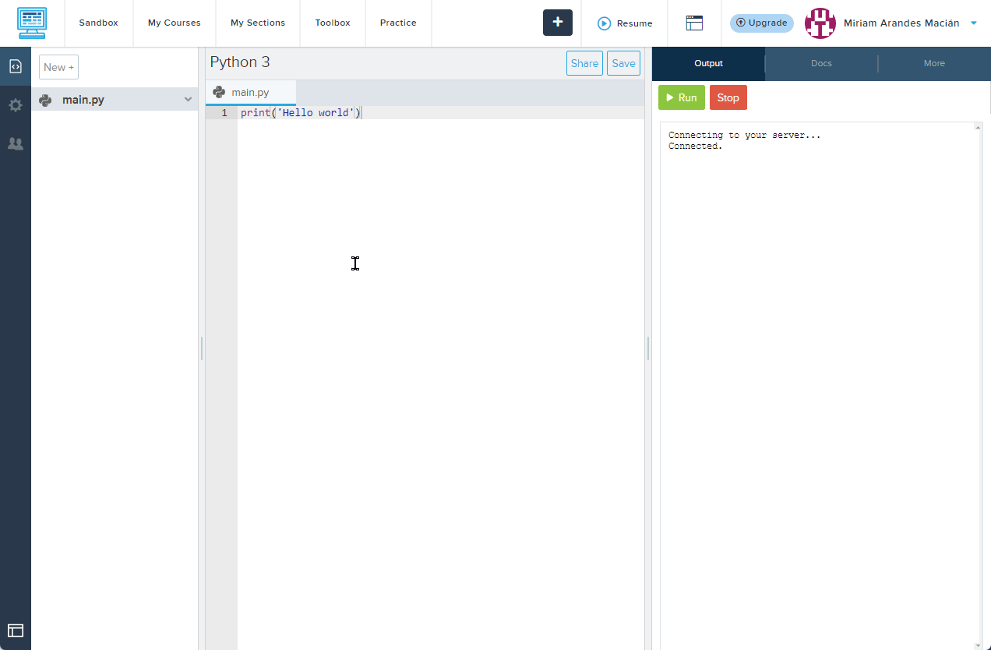Save the Python file
The height and width of the screenshot is (650, 991).
[623, 63]
